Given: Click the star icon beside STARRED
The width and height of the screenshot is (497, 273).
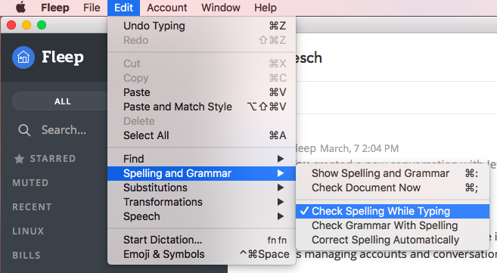Looking at the screenshot, I should pyautogui.click(x=20, y=159).
